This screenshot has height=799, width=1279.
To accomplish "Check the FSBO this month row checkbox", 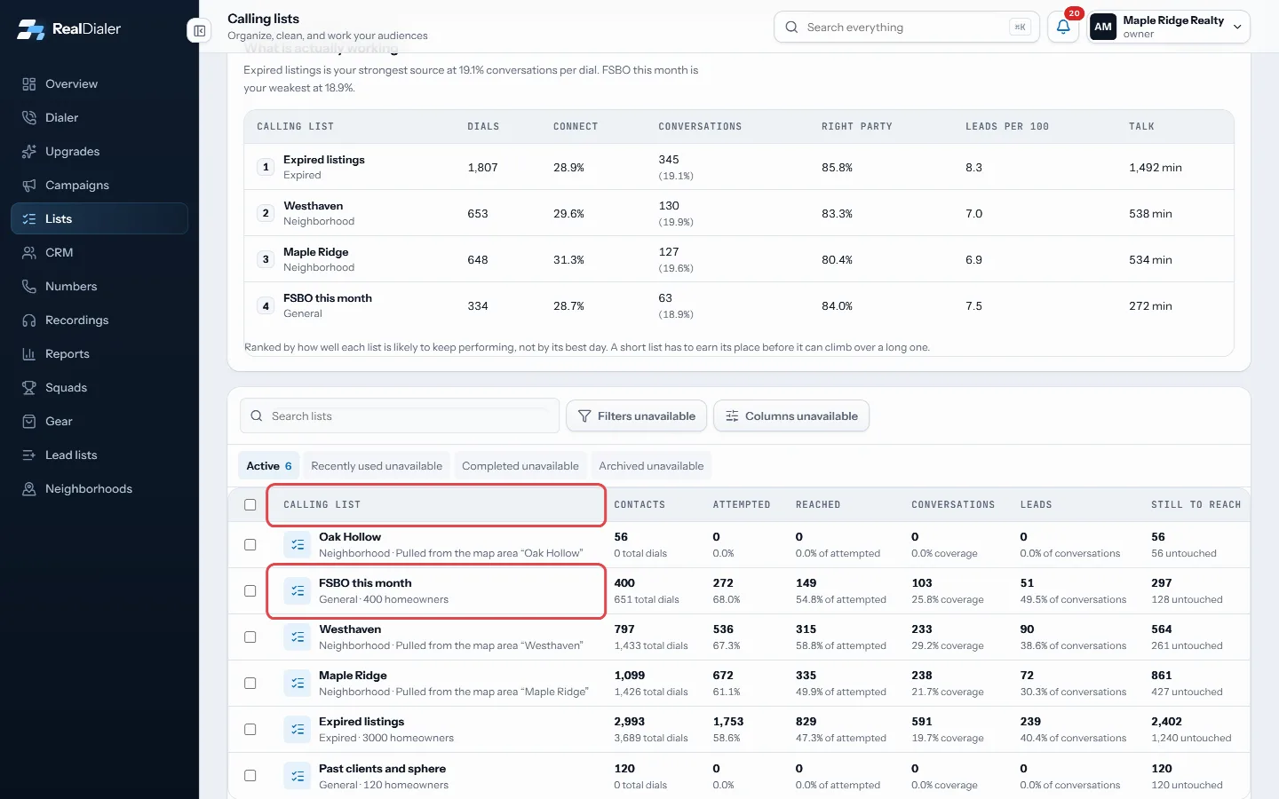I will [250, 590].
